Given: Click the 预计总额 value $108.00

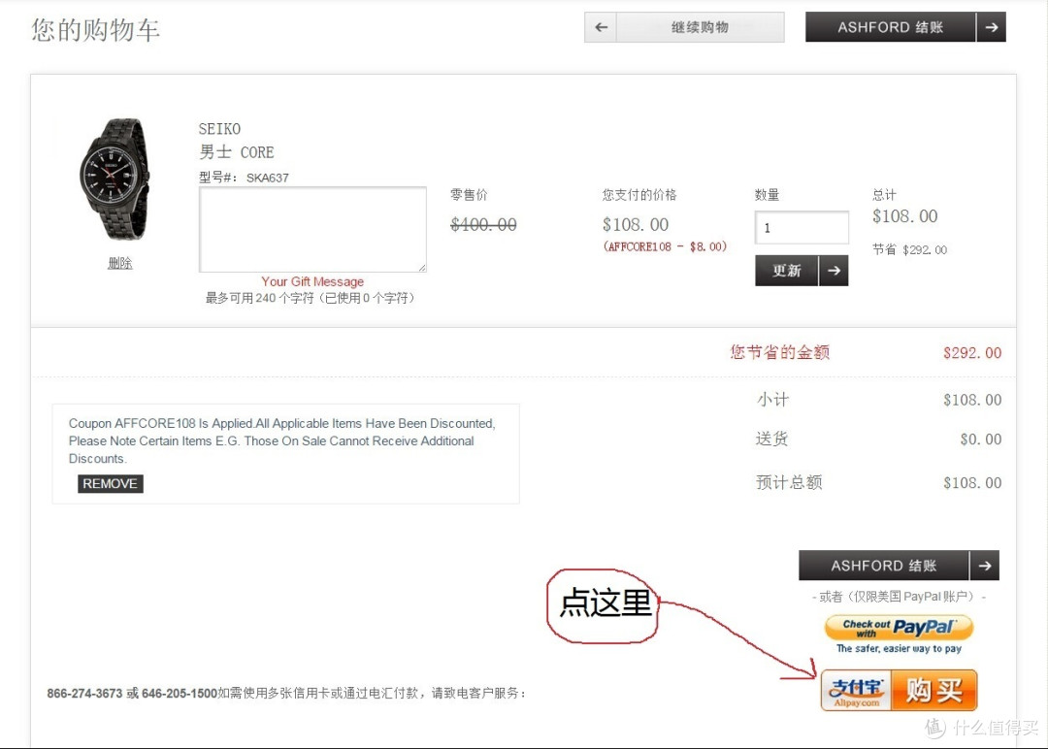Looking at the screenshot, I should pos(972,483).
